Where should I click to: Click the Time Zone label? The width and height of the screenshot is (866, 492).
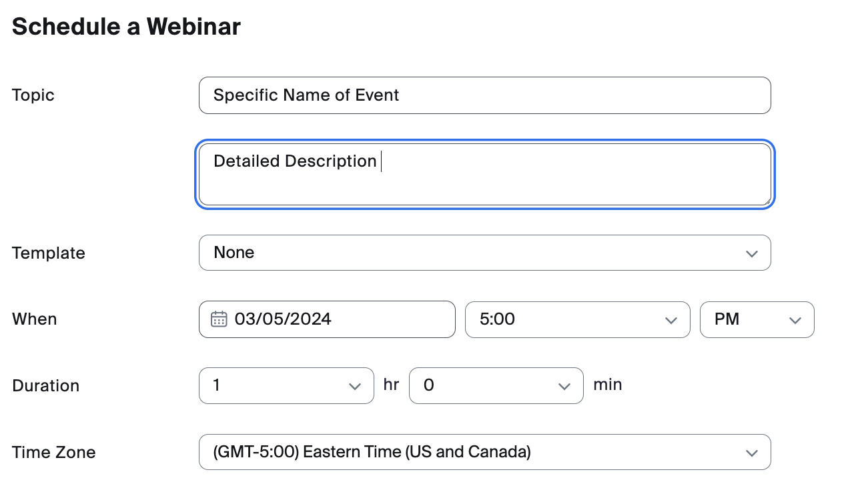point(54,453)
